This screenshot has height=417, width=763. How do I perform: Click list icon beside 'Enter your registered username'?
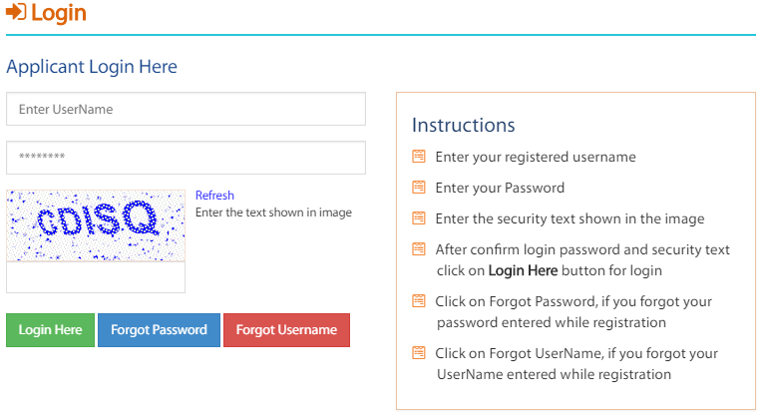(419, 157)
